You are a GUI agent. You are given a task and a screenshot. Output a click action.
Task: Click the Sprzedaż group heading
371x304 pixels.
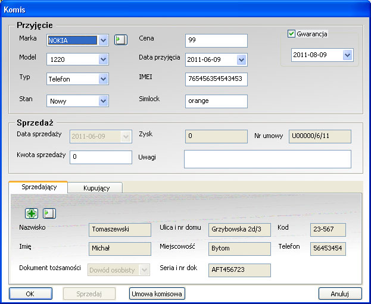[x=35, y=123]
